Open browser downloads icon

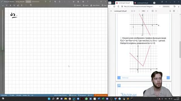click(x=178, y=6)
